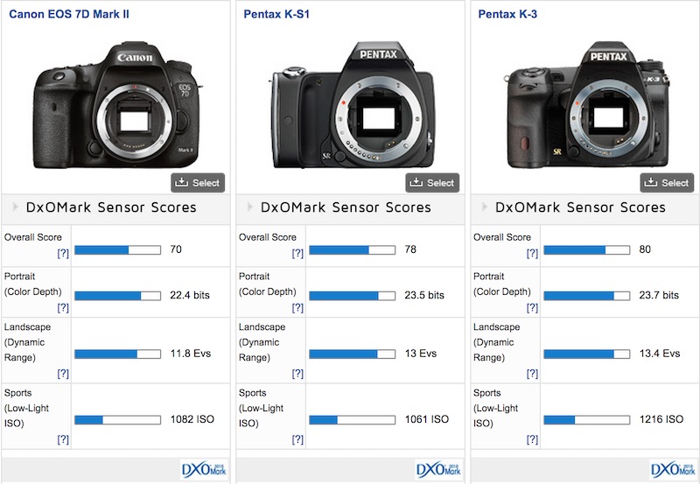The width and height of the screenshot is (700, 484).
Task: Click Pentax K-S1 overall score bar showing 78
Action: pyautogui.click(x=353, y=250)
